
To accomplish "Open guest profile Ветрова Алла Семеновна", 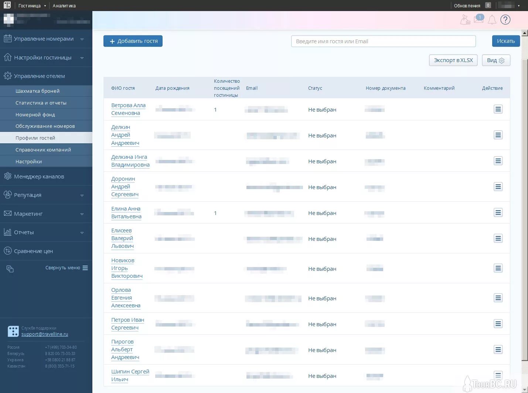I will pyautogui.click(x=128, y=109).
